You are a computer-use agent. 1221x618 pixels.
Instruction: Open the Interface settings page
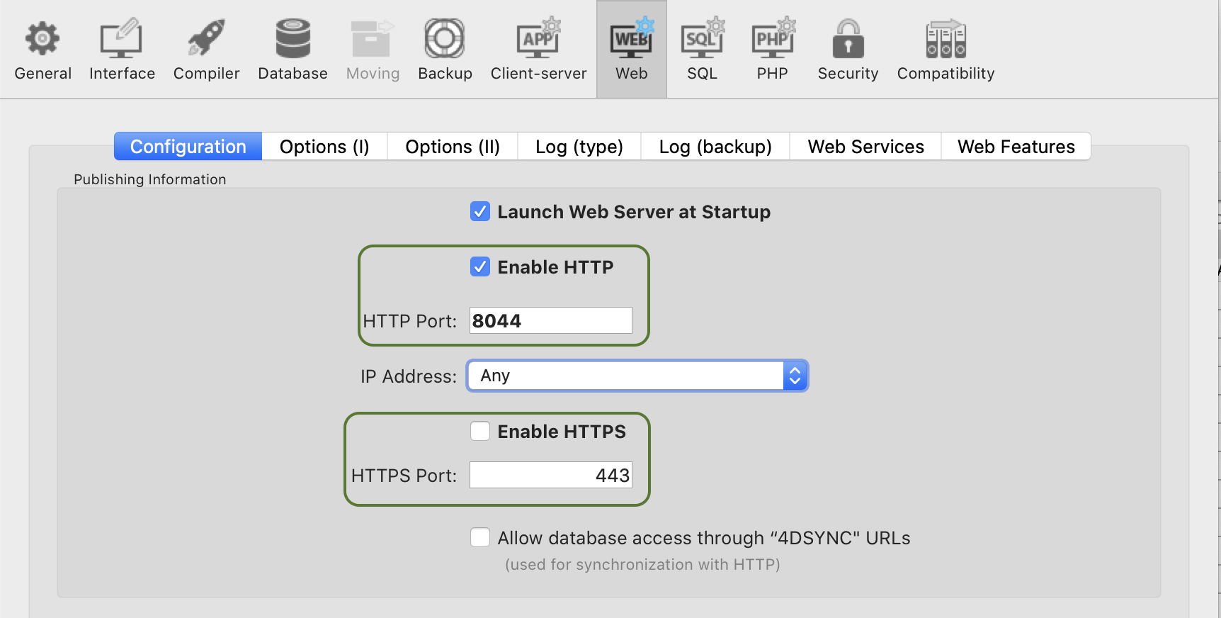(x=122, y=50)
